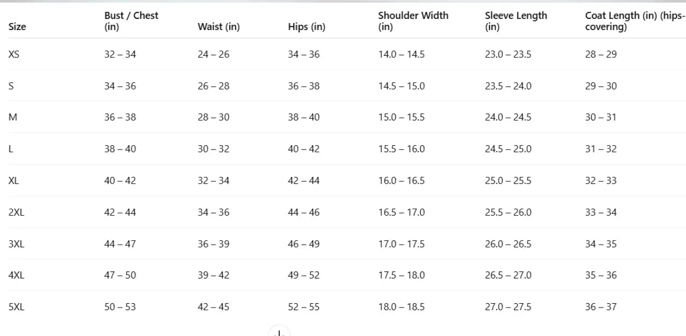686x336 pixels.
Task: Click the Bust / Chest column header
Action: 131,21
